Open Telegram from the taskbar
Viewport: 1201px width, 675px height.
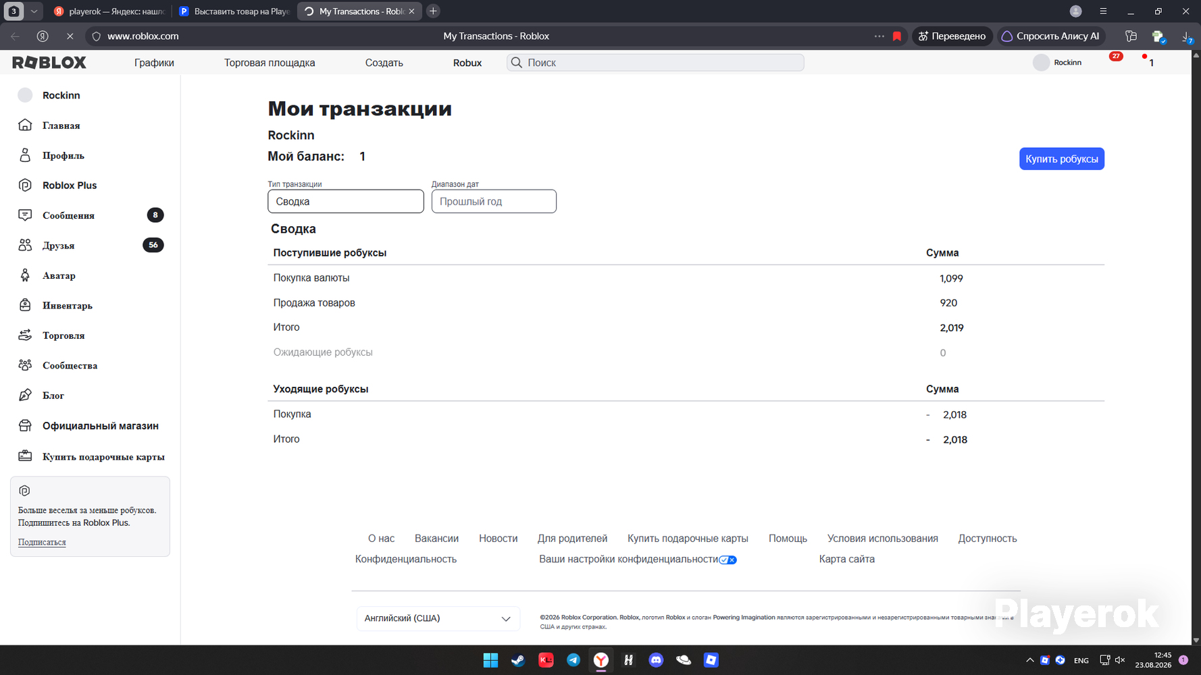point(573,660)
